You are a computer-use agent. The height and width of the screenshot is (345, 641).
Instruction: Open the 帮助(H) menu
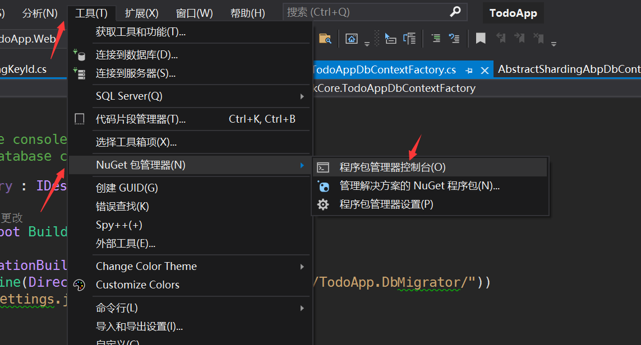tap(248, 13)
